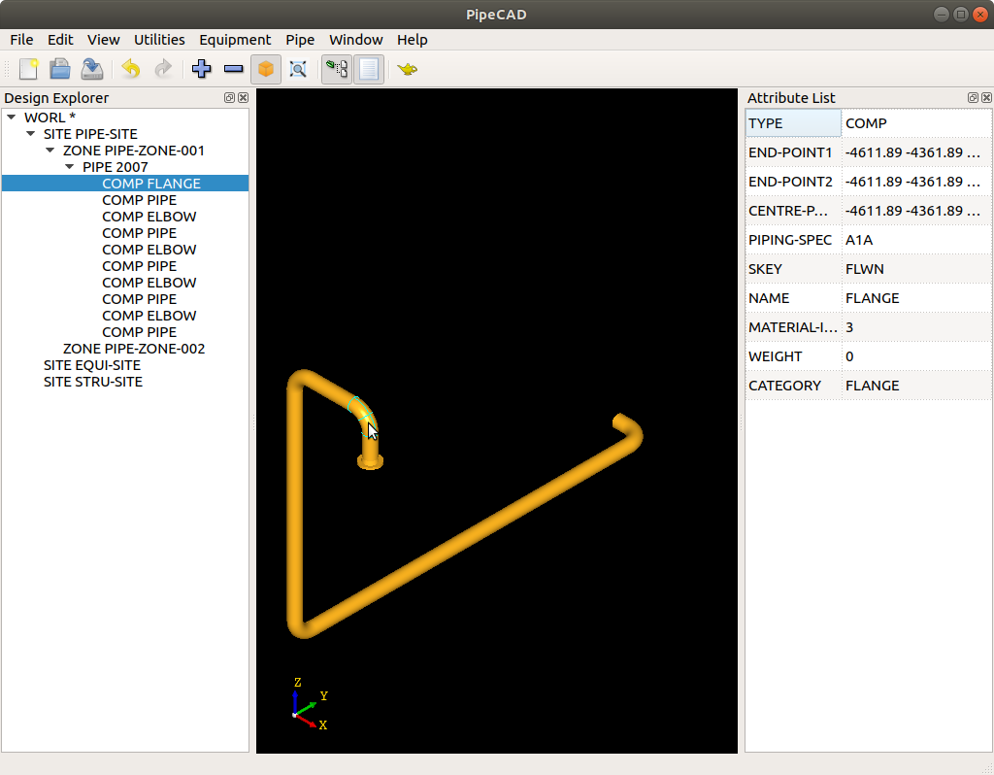This screenshot has width=994, height=775.
Task: Open the Equipment menu
Action: click(235, 40)
